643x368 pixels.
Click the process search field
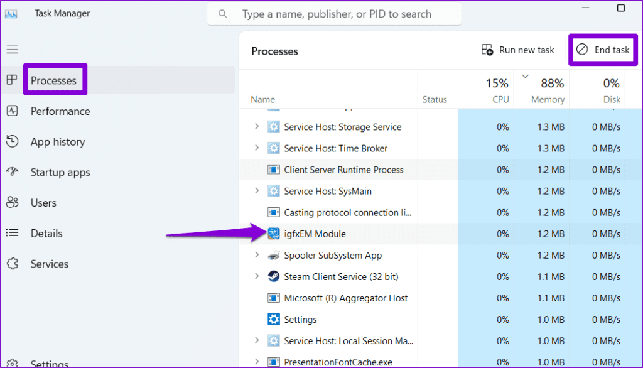coord(334,13)
